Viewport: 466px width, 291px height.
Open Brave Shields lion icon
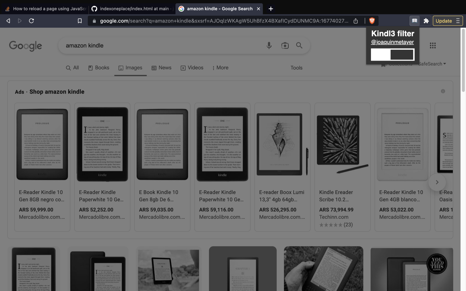pos(372,21)
